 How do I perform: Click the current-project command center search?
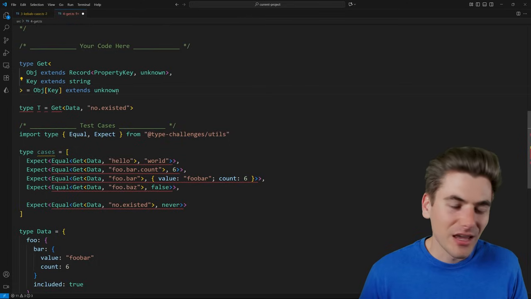[267, 5]
